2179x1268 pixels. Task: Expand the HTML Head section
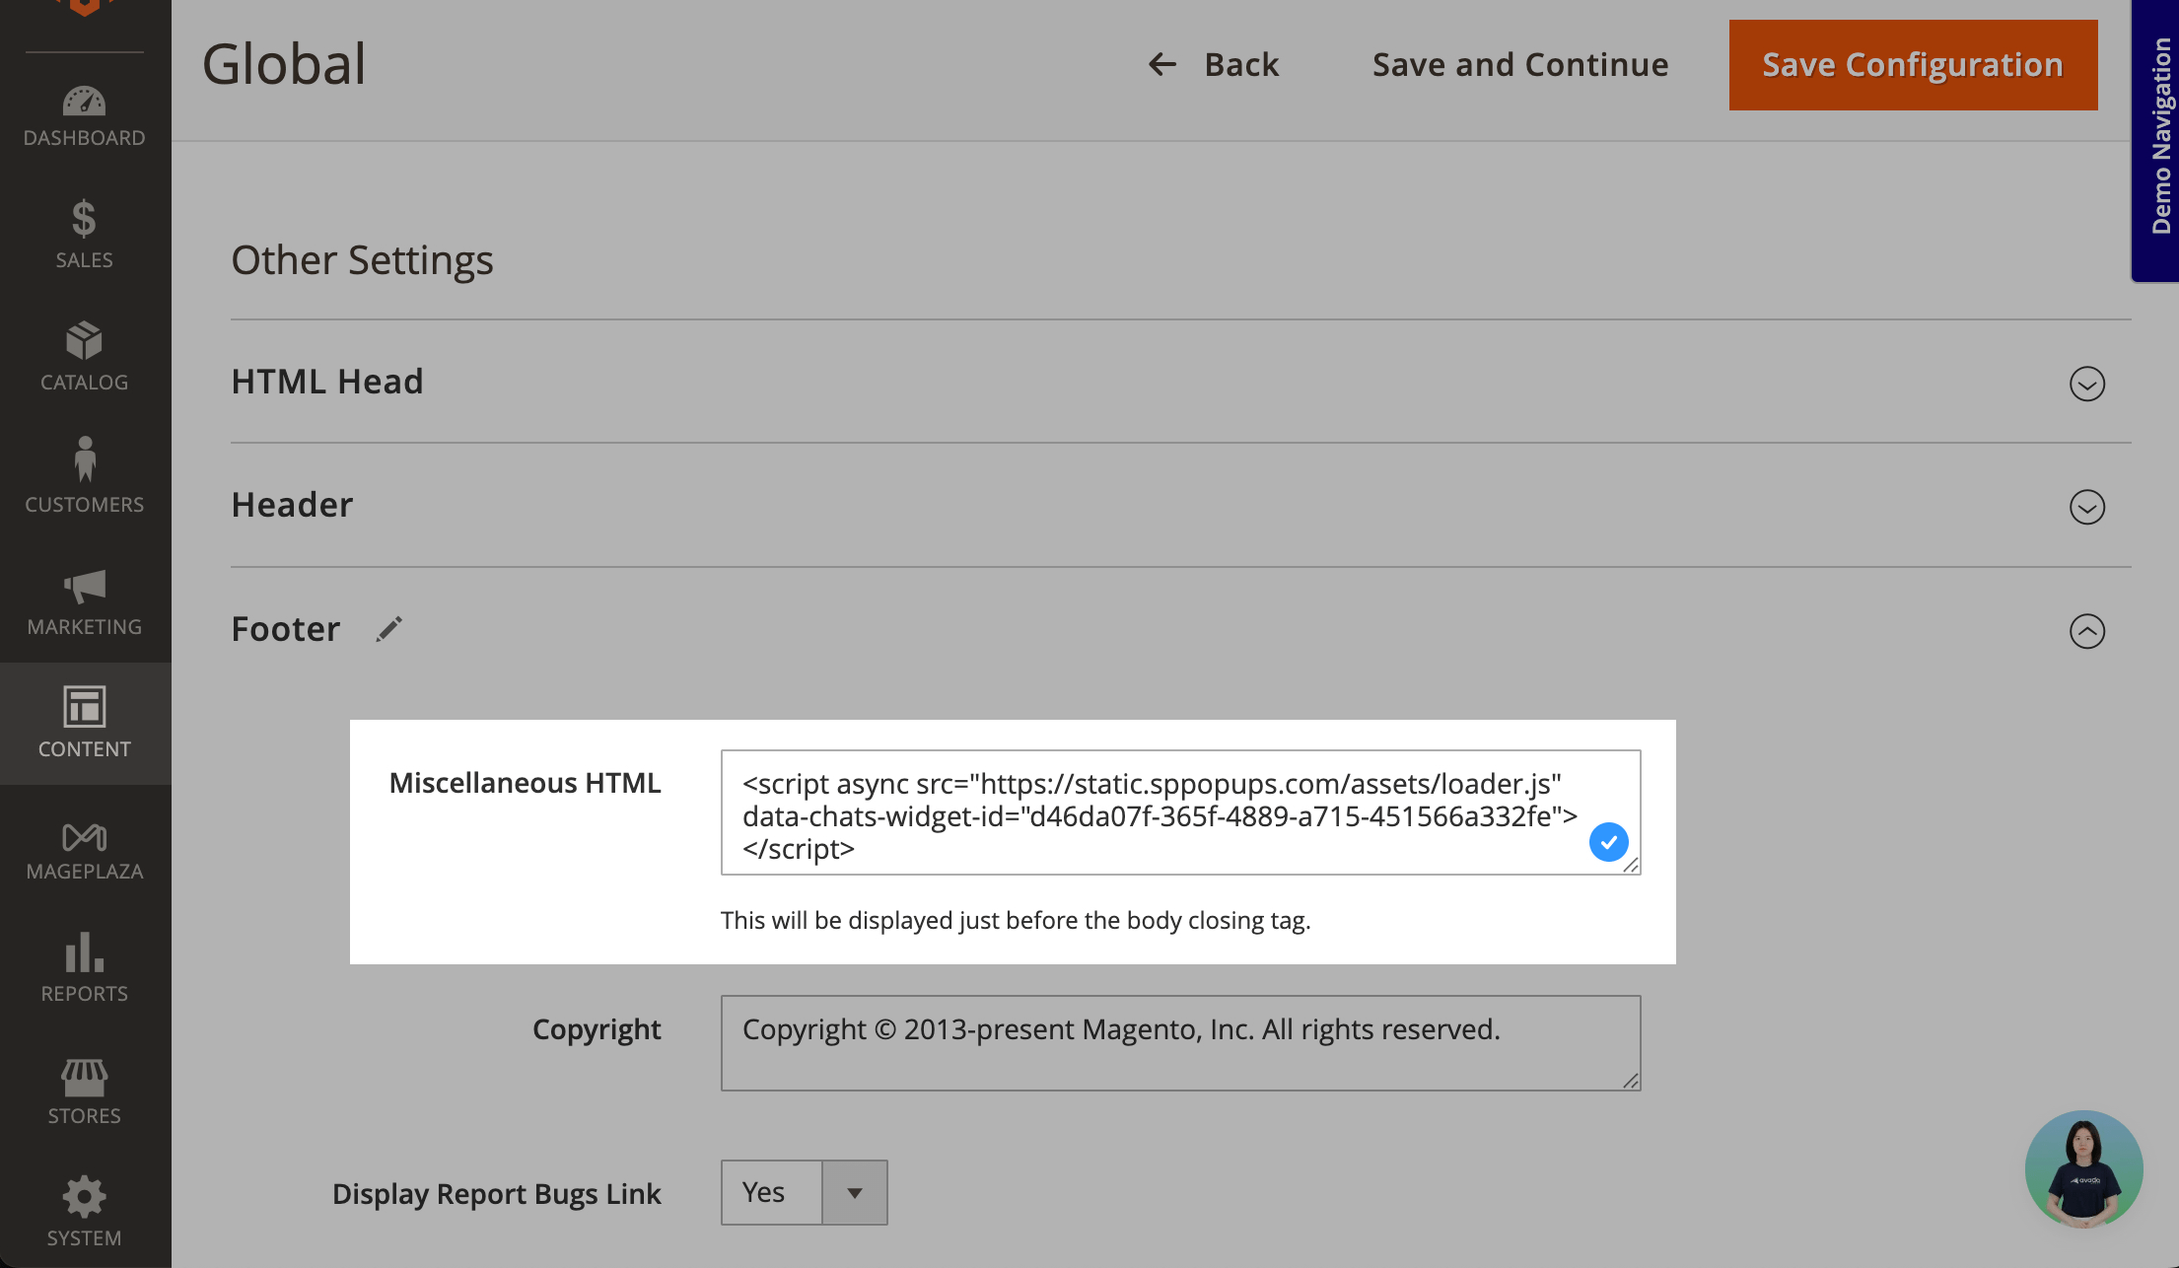point(2086,384)
